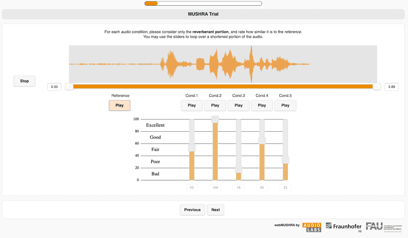Click the Cond.3 score box showing 18
The image size is (408, 238).
[x=239, y=188]
